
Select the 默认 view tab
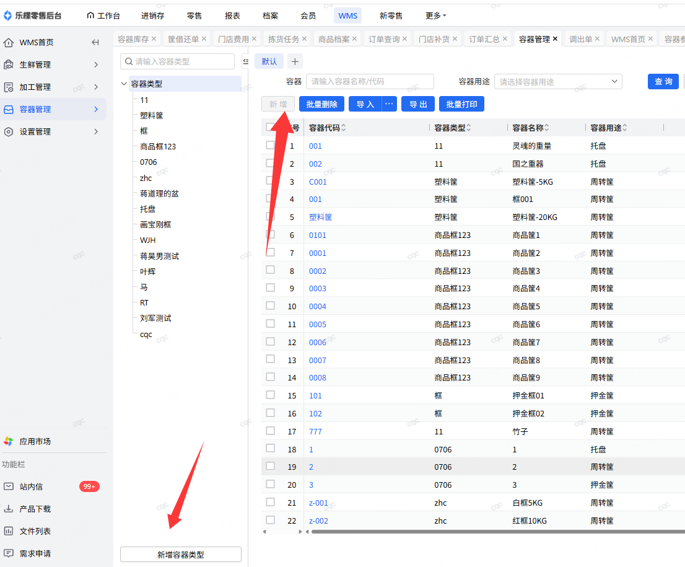coord(269,61)
